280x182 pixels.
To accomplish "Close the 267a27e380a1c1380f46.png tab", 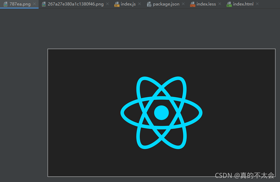I will click(x=107, y=4).
